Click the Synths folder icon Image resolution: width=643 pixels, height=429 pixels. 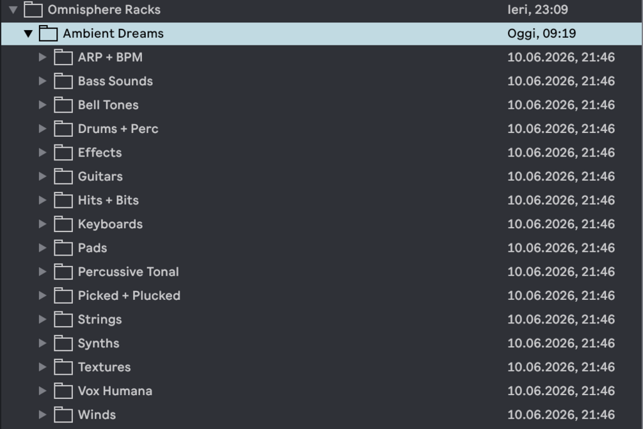point(63,343)
